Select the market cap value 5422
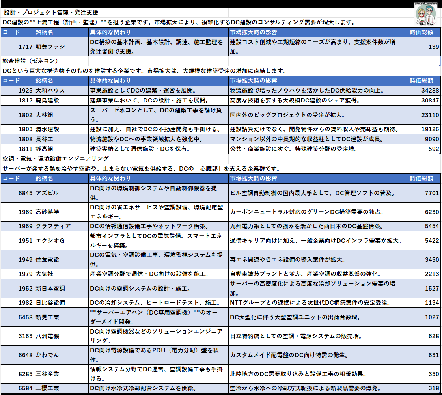 point(424,240)
